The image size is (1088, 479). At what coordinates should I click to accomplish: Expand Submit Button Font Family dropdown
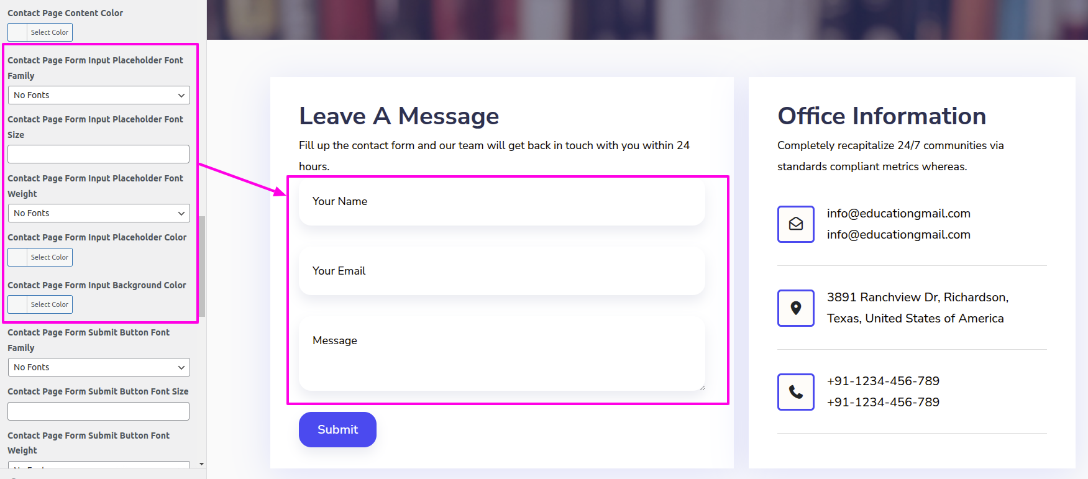99,367
